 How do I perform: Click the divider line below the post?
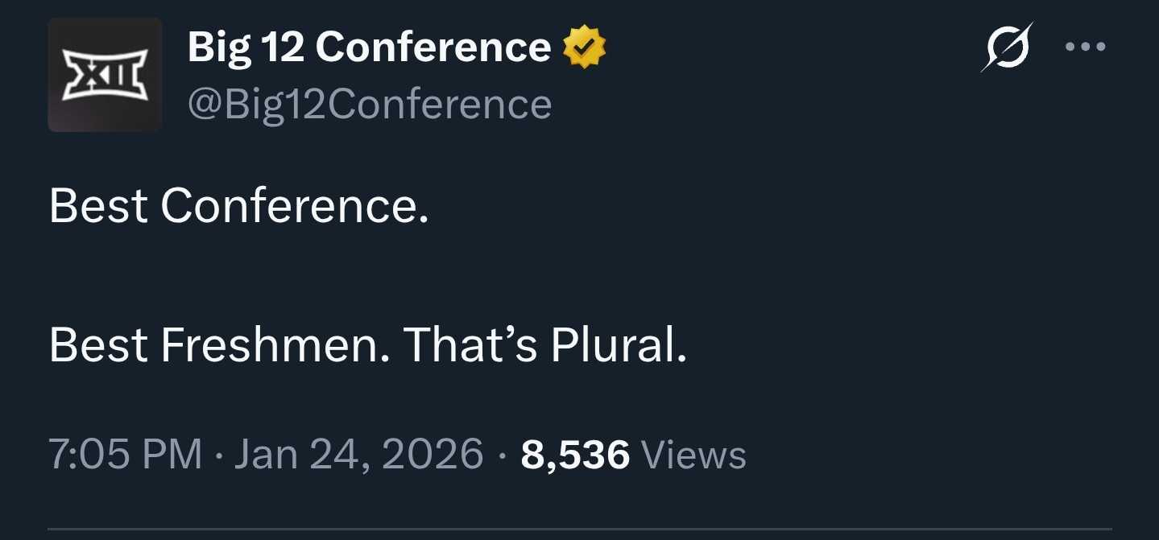pyautogui.click(x=579, y=529)
